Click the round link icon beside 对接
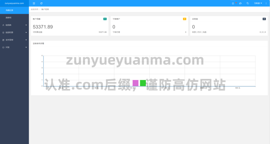Screen dimensions: 270x144 point(3,47)
